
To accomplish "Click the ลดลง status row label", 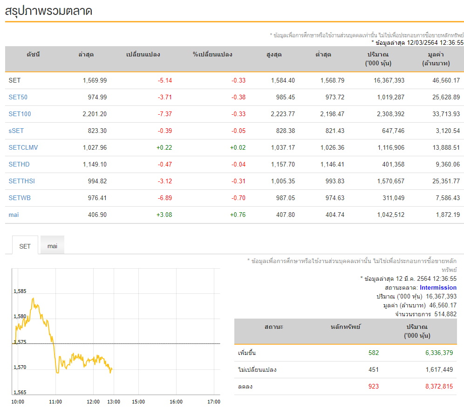I will (246, 387).
